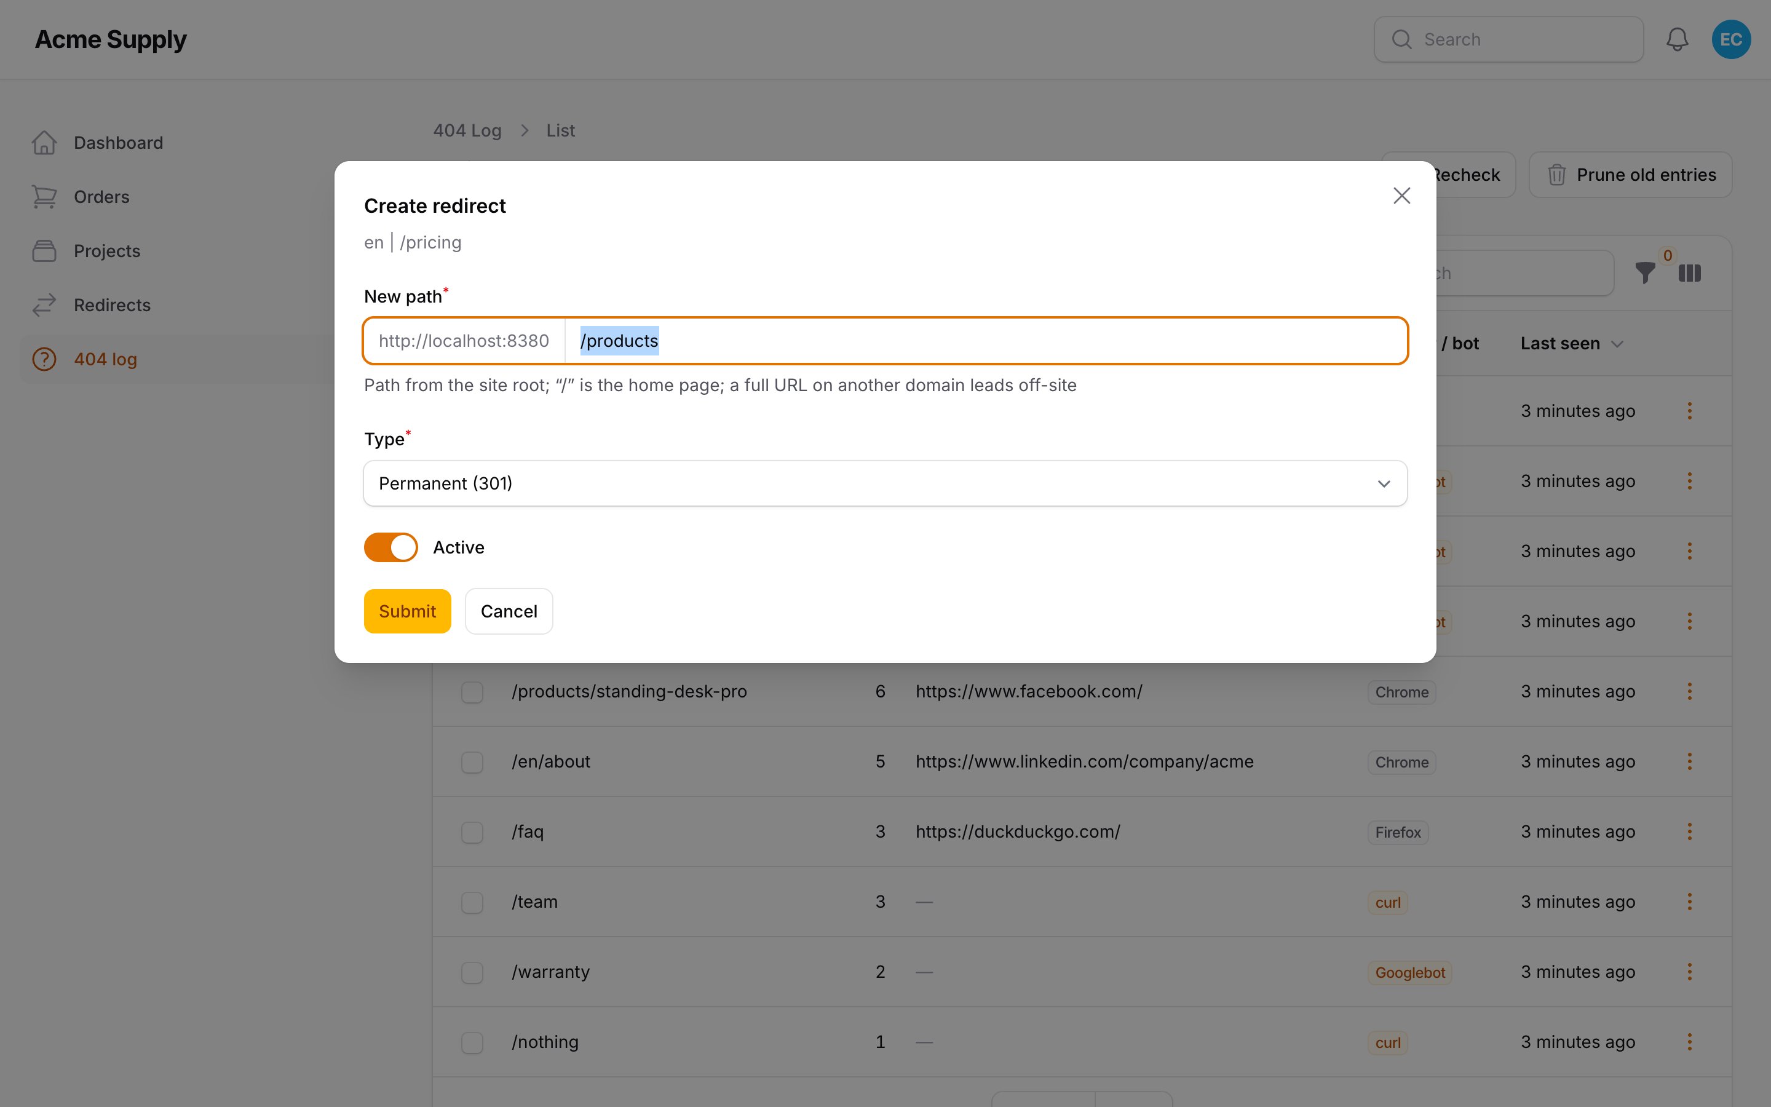The height and width of the screenshot is (1107, 1771).
Task: Select the /en/about row checkbox
Action: click(x=472, y=762)
